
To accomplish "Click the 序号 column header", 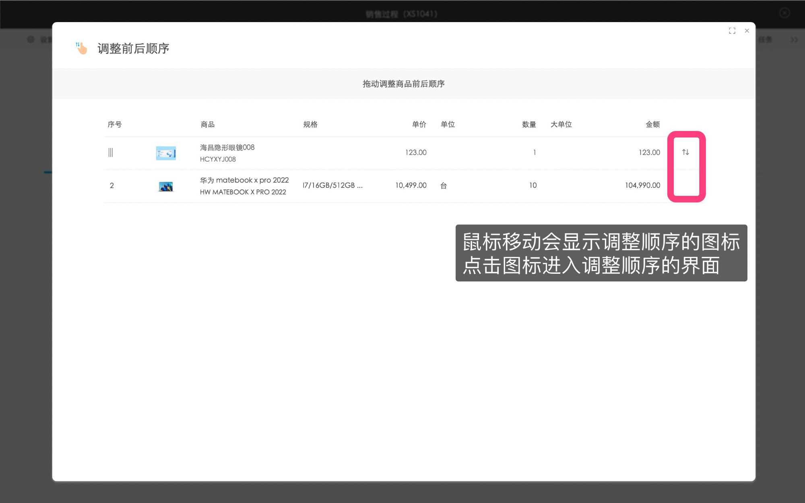I will pyautogui.click(x=114, y=124).
